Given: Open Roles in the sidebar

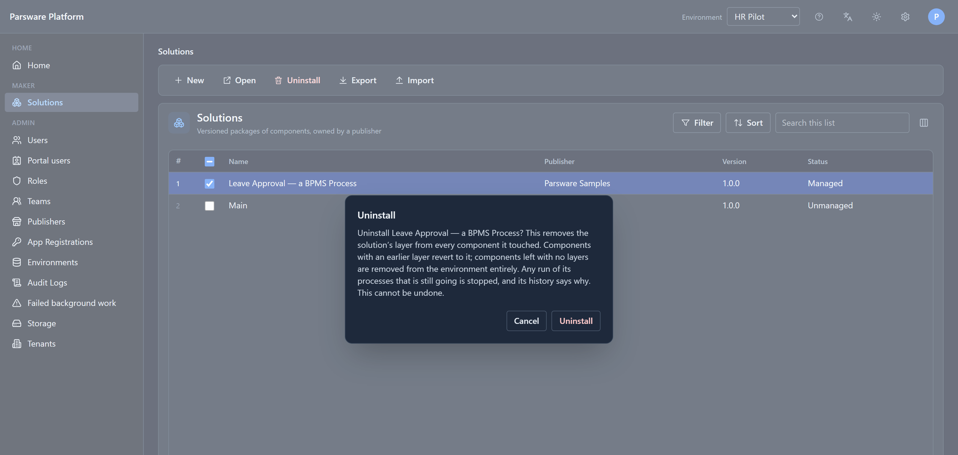Looking at the screenshot, I should 72,181.
